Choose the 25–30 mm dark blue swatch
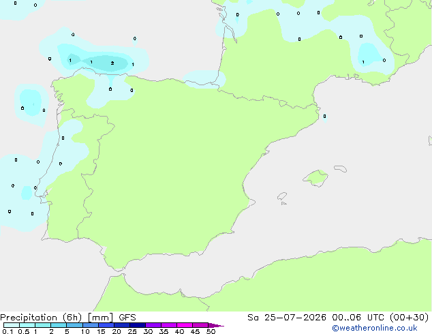 tap(138, 325)
